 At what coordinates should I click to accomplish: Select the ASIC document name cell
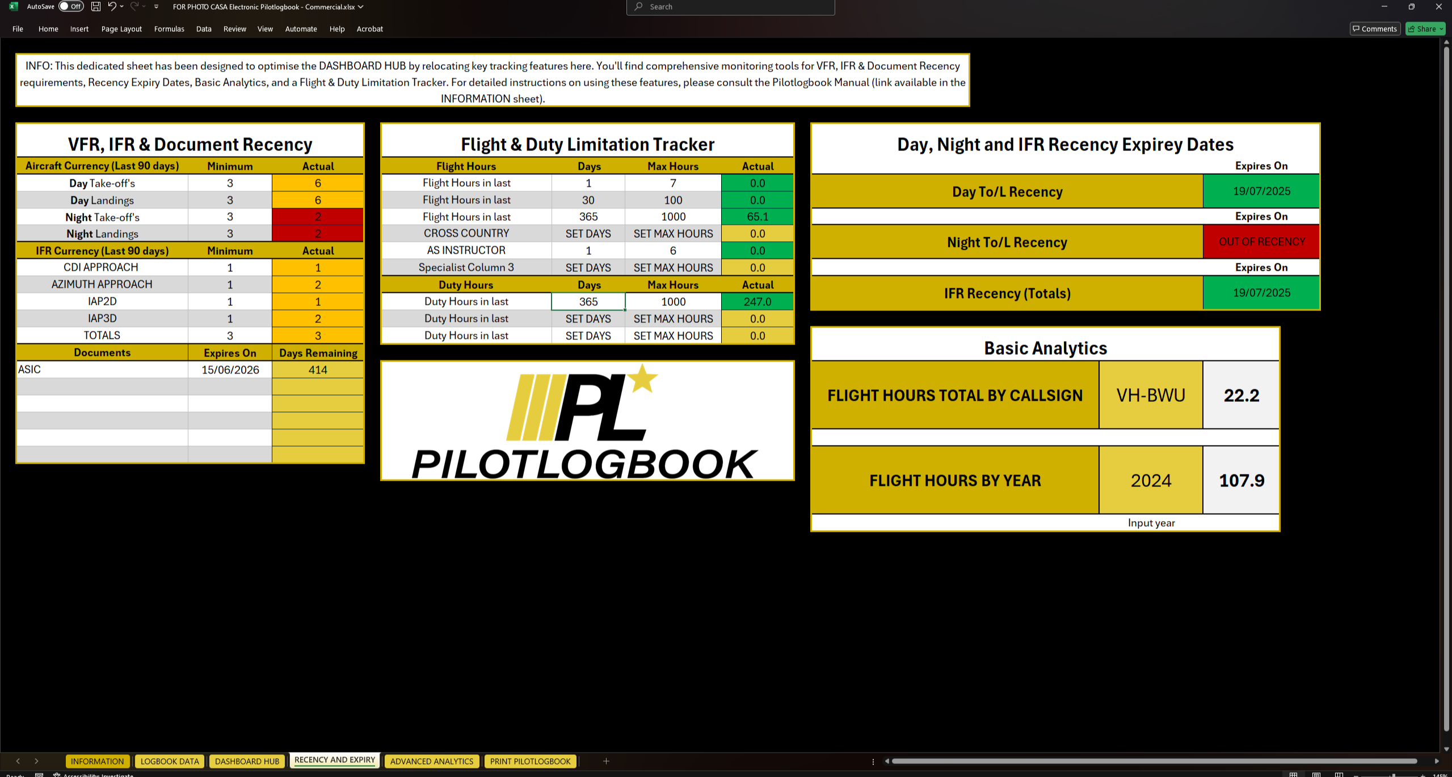pyautogui.click(x=102, y=369)
